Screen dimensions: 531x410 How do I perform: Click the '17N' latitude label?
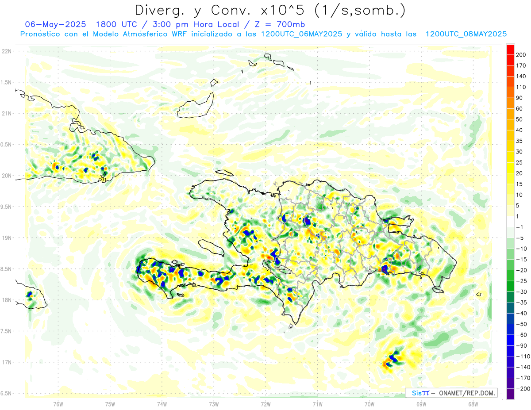[7, 362]
